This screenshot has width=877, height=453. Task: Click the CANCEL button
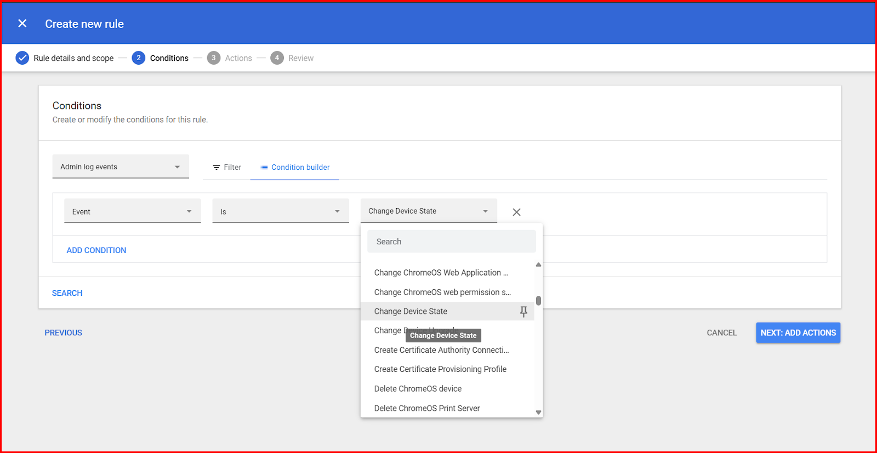722,332
